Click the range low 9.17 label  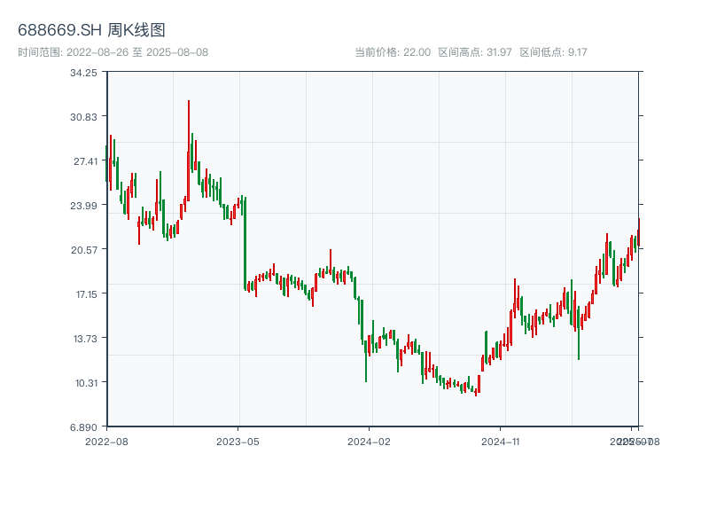tap(553, 52)
